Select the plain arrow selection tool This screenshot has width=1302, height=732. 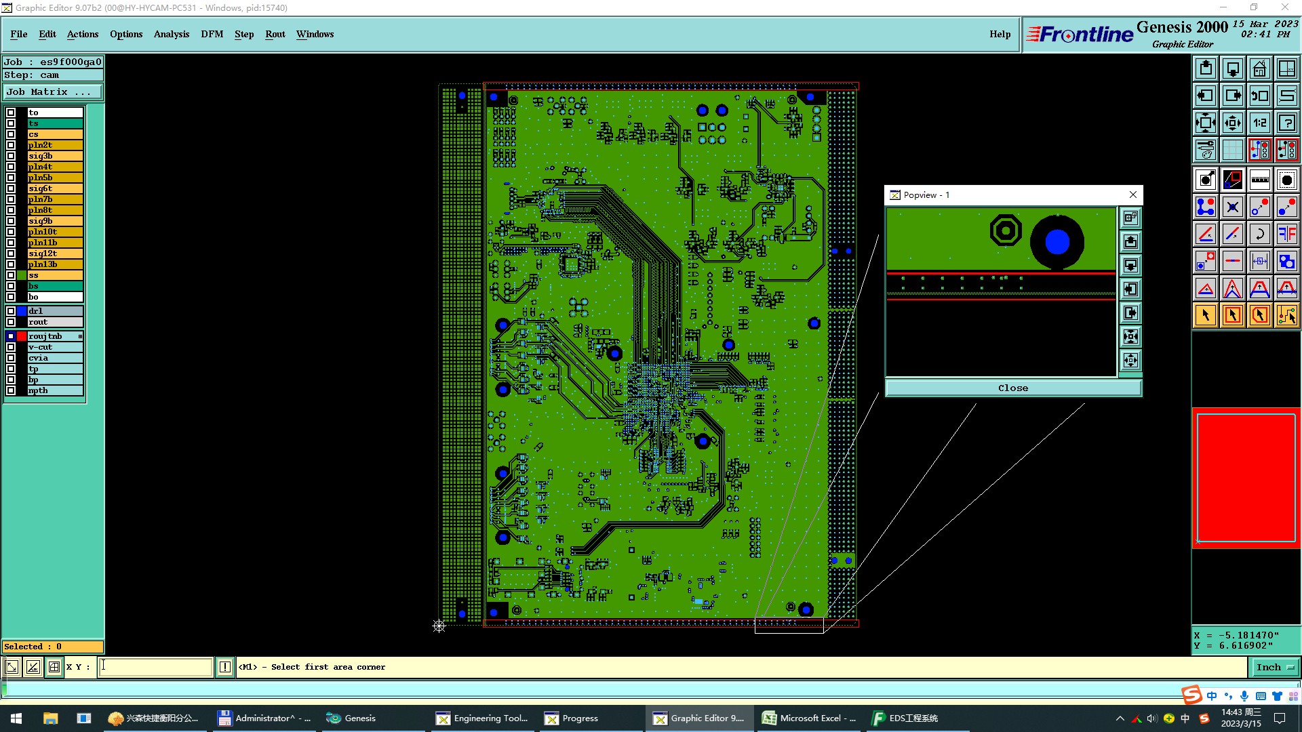pyautogui.click(x=1206, y=315)
